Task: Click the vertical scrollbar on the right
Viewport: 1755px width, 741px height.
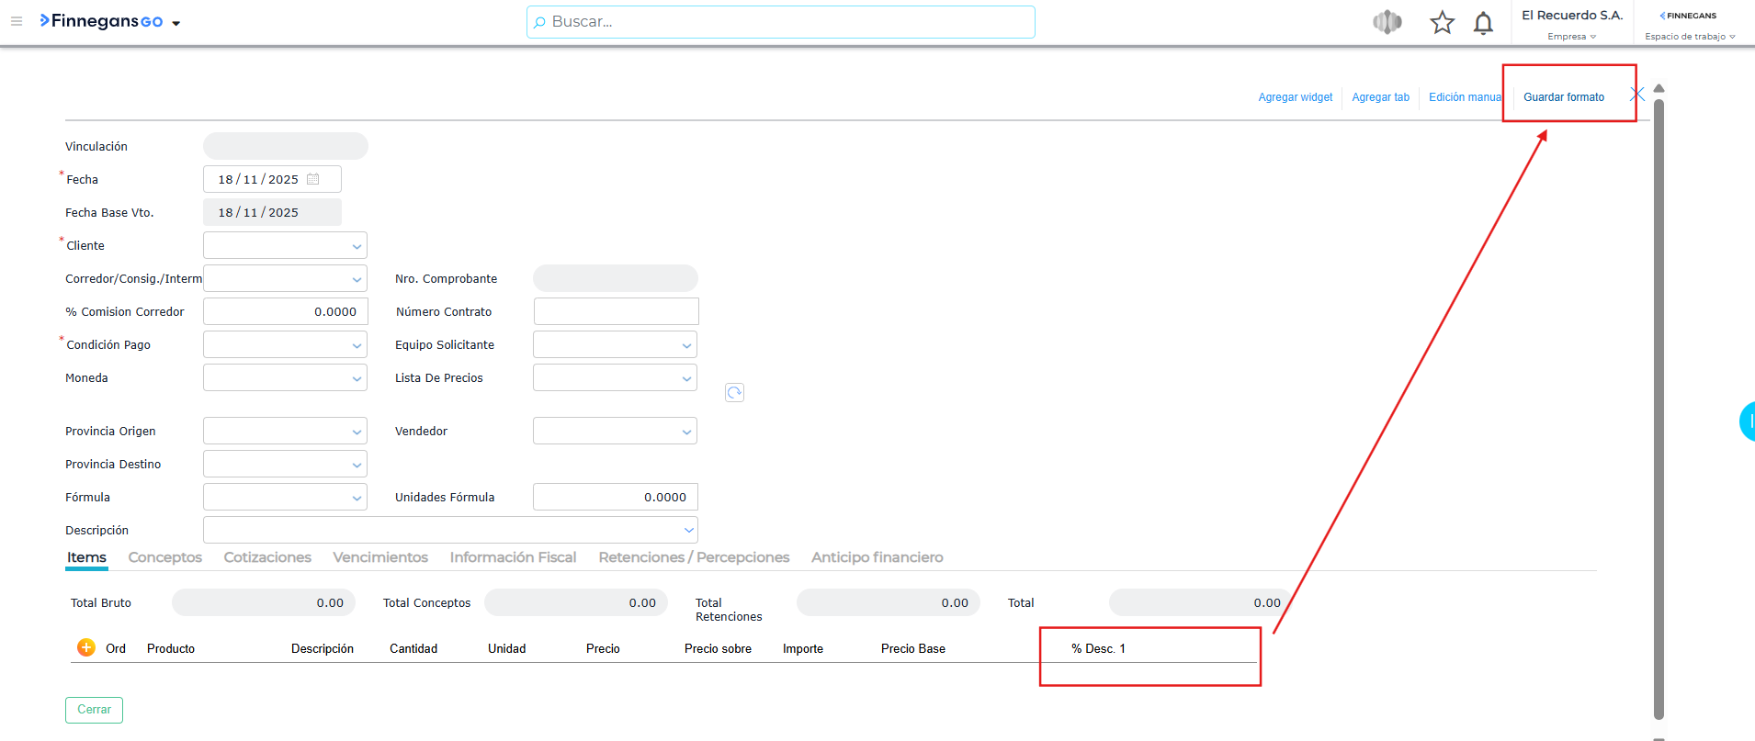Action: coord(1659,404)
